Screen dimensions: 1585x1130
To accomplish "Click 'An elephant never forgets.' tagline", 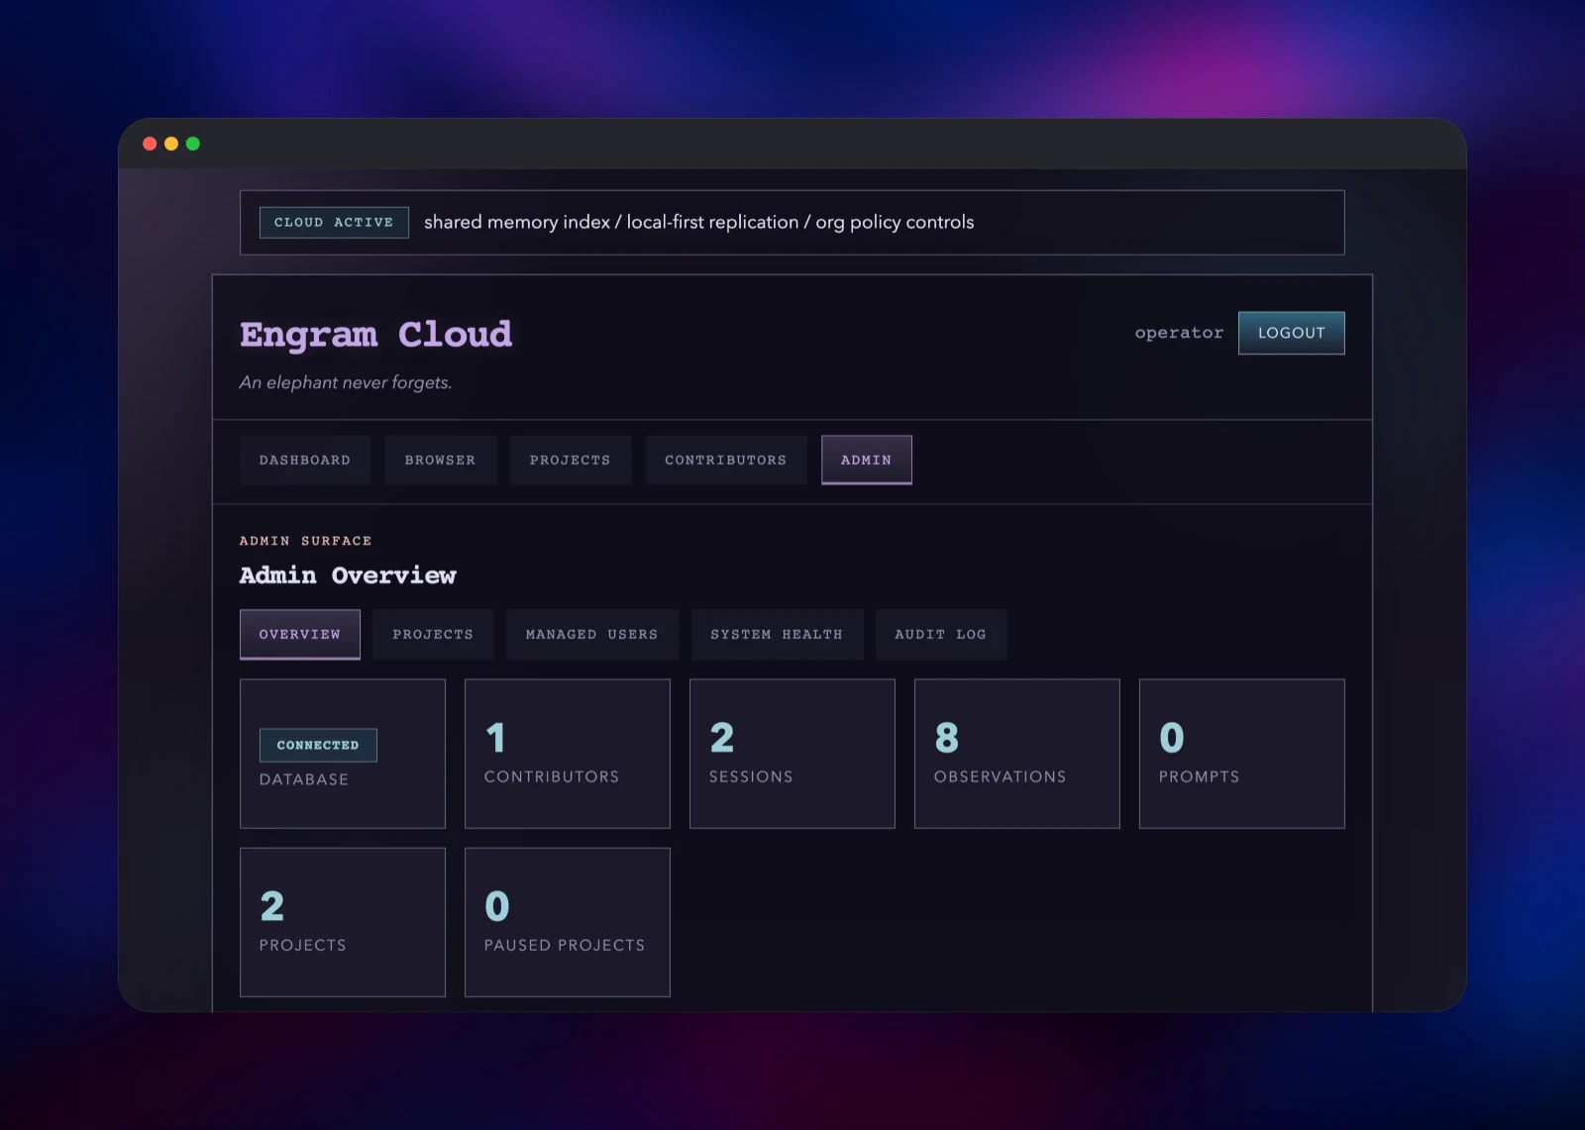I will click(x=346, y=382).
